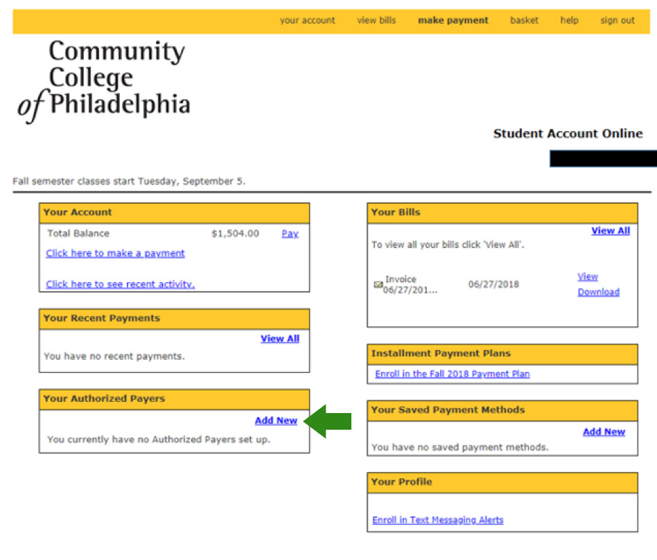Add New saved payment method

604,432
